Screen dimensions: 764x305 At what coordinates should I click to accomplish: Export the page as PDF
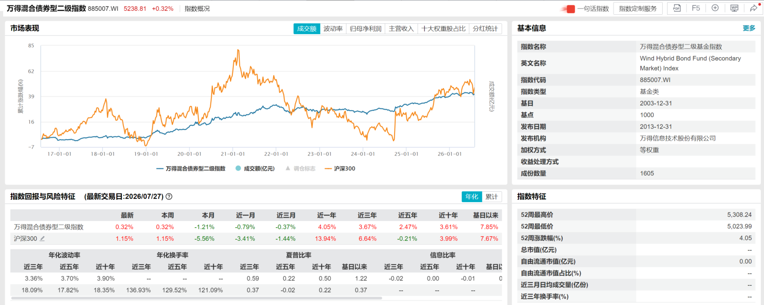pyautogui.click(x=677, y=8)
